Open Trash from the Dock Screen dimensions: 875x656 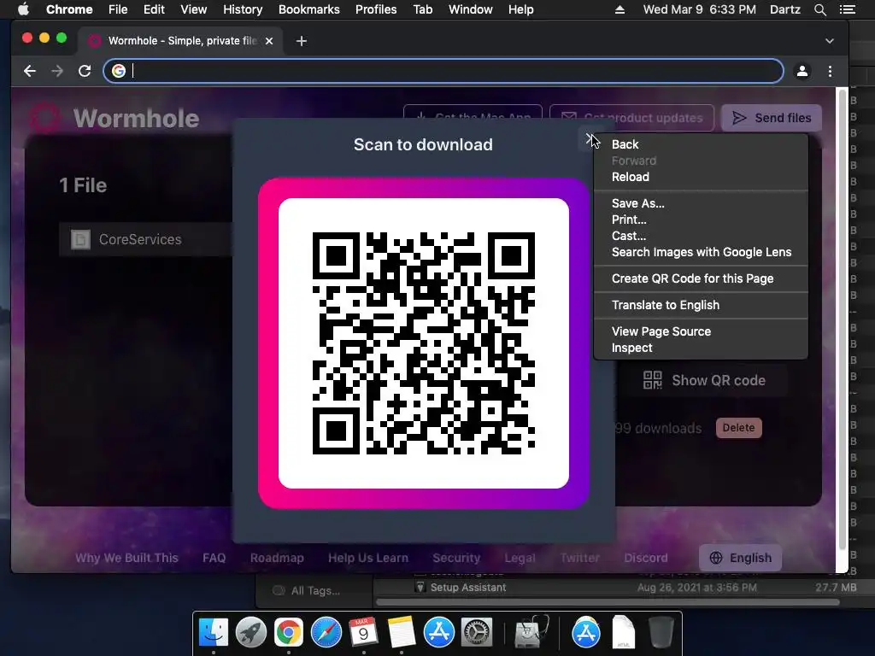click(661, 633)
